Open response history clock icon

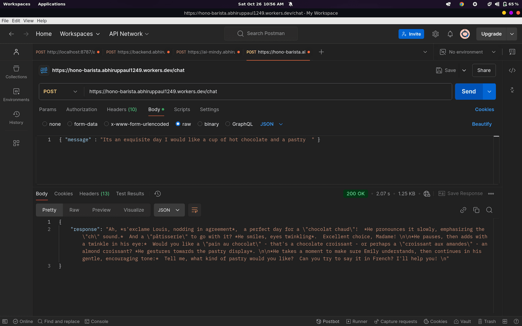[157, 194]
